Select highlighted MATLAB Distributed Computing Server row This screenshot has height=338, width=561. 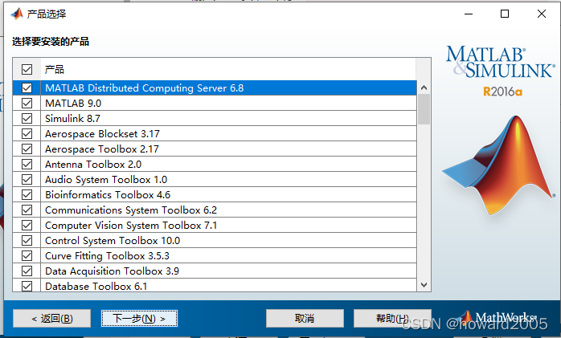click(228, 88)
